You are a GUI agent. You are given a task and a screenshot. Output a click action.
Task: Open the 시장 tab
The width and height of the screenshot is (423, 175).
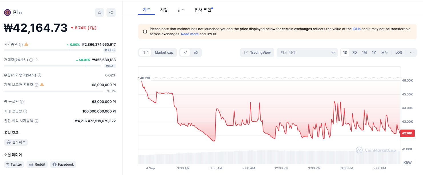164,10
